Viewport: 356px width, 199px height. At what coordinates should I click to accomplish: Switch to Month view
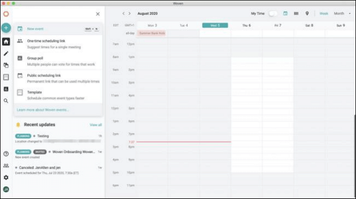tap(339, 14)
